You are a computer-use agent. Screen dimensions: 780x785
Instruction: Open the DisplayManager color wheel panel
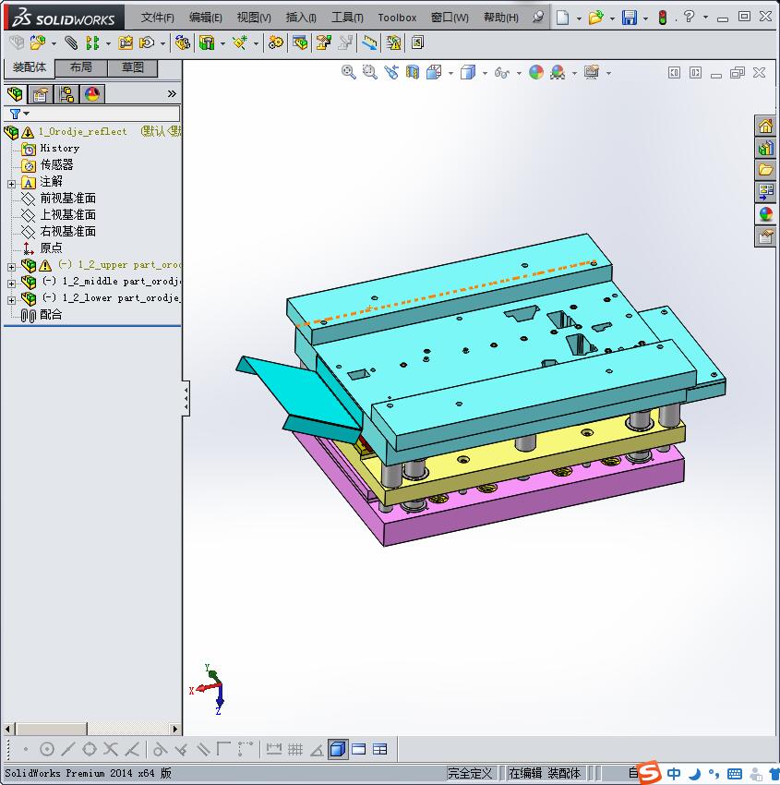tap(90, 93)
